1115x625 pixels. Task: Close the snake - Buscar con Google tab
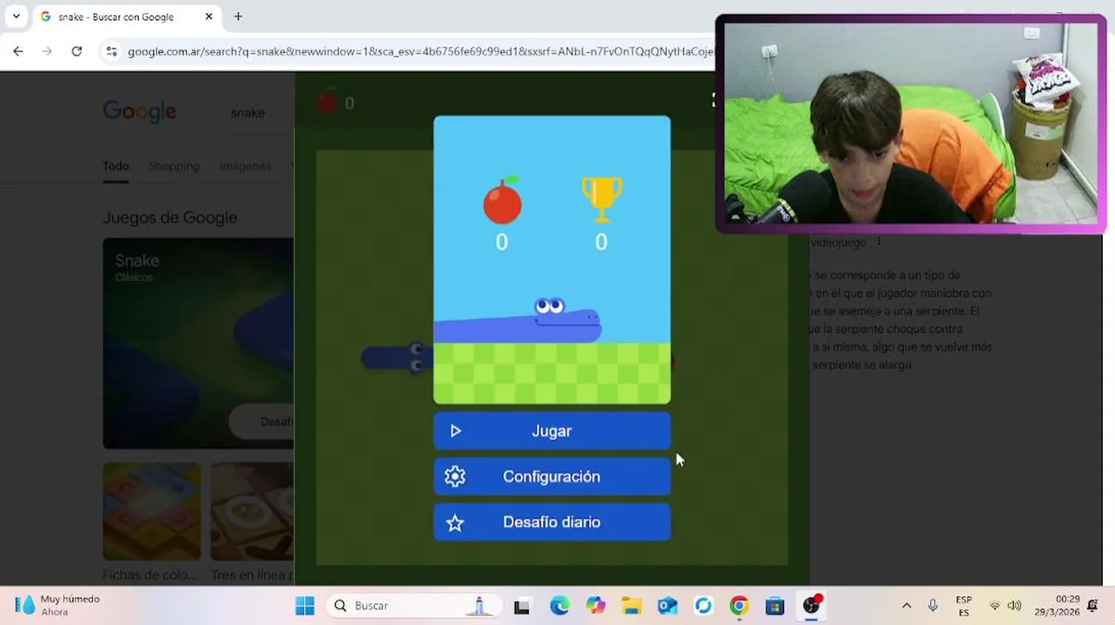point(208,16)
